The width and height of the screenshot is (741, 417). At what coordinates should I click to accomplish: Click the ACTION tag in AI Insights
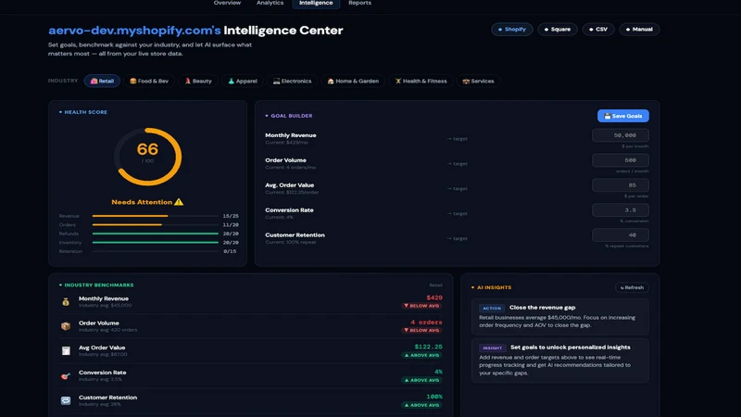(492, 308)
